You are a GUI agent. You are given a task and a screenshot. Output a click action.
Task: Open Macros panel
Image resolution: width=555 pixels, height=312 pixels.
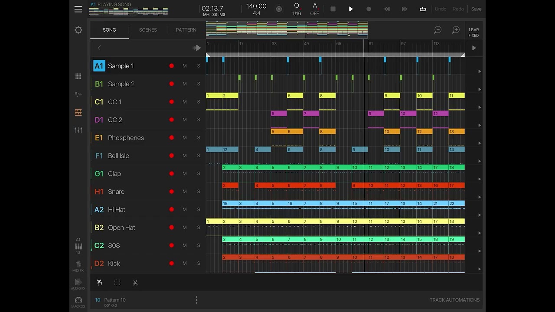coord(78,302)
